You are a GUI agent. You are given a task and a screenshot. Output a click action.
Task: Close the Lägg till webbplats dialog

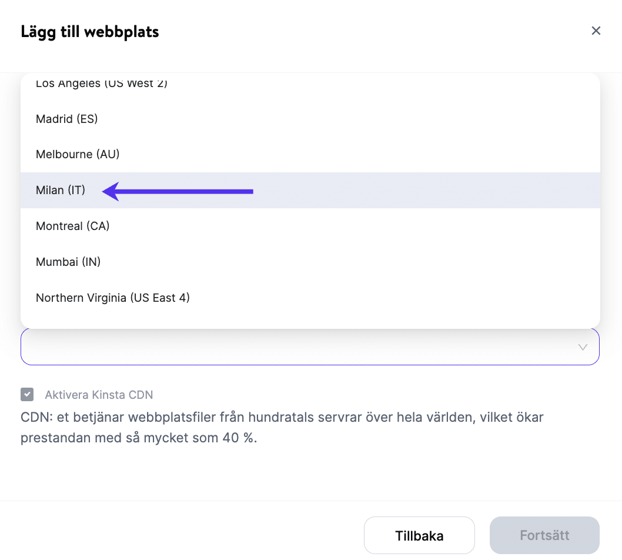[x=596, y=31]
